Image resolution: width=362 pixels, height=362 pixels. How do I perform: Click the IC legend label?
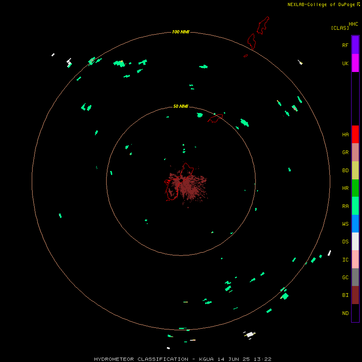(345, 260)
